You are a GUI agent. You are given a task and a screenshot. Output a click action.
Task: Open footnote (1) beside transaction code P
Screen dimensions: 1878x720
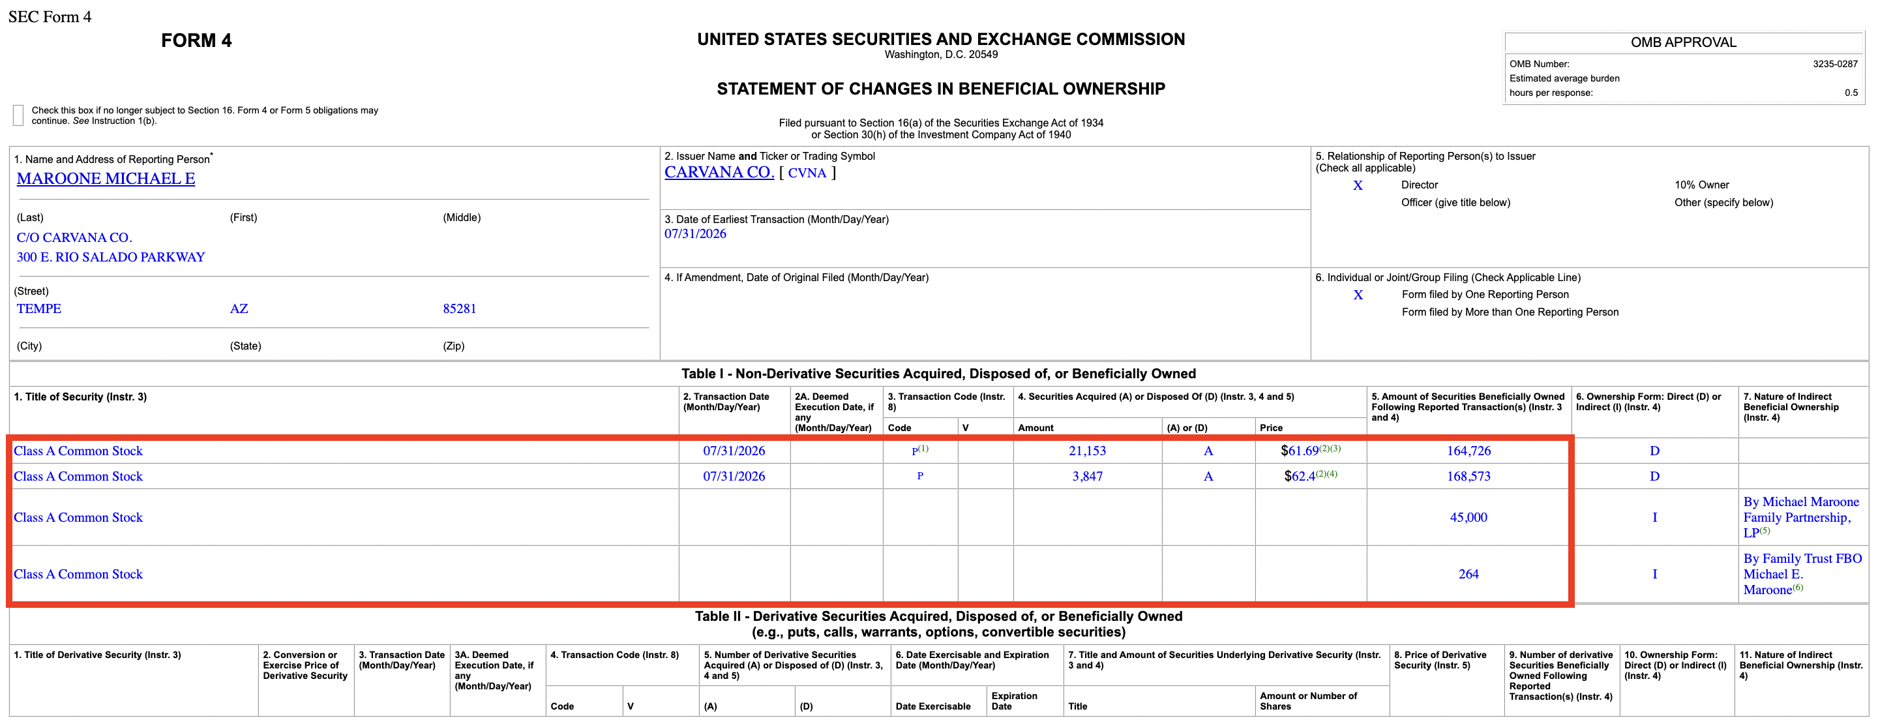[923, 449]
